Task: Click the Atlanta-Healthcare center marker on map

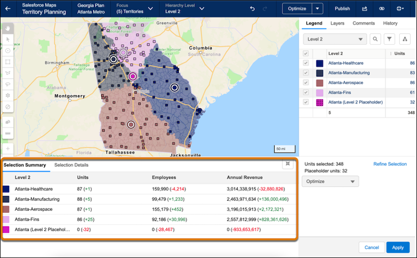Action: coord(175,87)
